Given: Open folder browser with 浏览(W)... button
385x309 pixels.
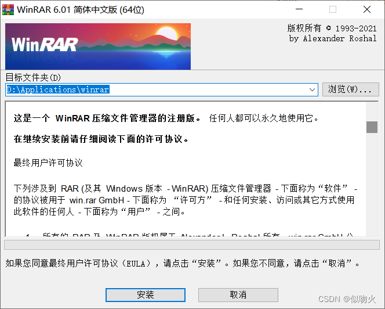Looking at the screenshot, I should pos(350,89).
